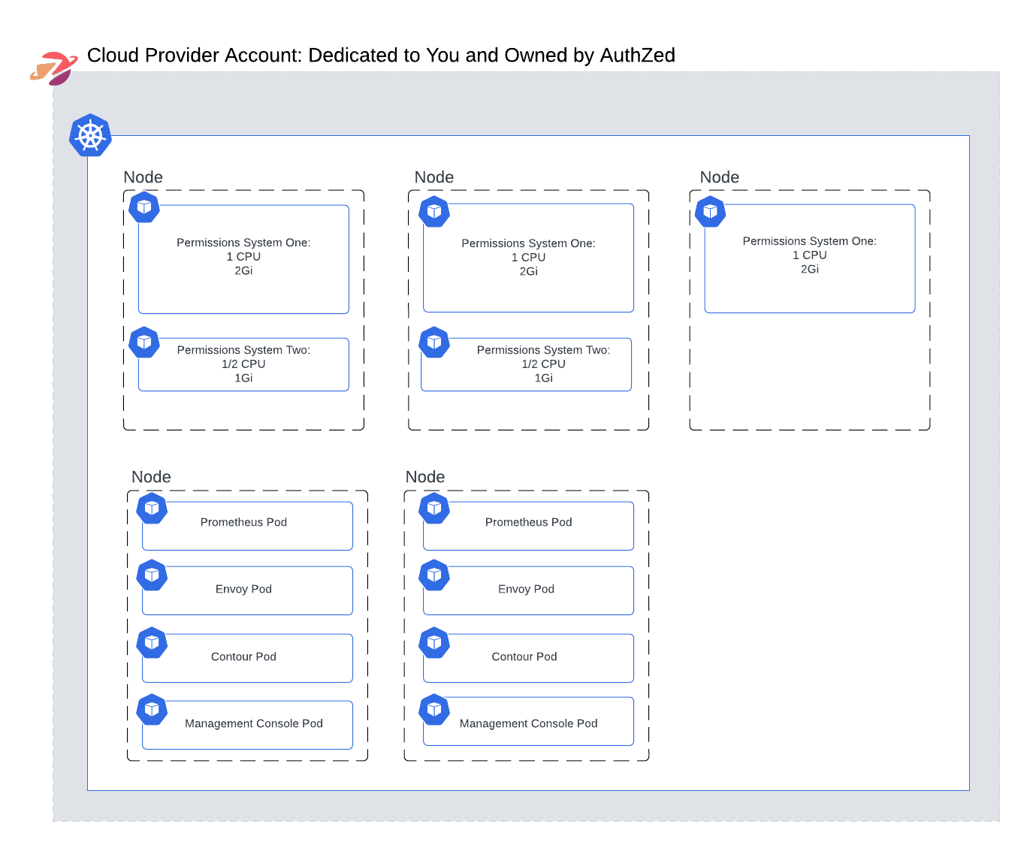Click 'Envoy Pod' text in bottom-right node
This screenshot has width=1030, height=851.
point(526,589)
